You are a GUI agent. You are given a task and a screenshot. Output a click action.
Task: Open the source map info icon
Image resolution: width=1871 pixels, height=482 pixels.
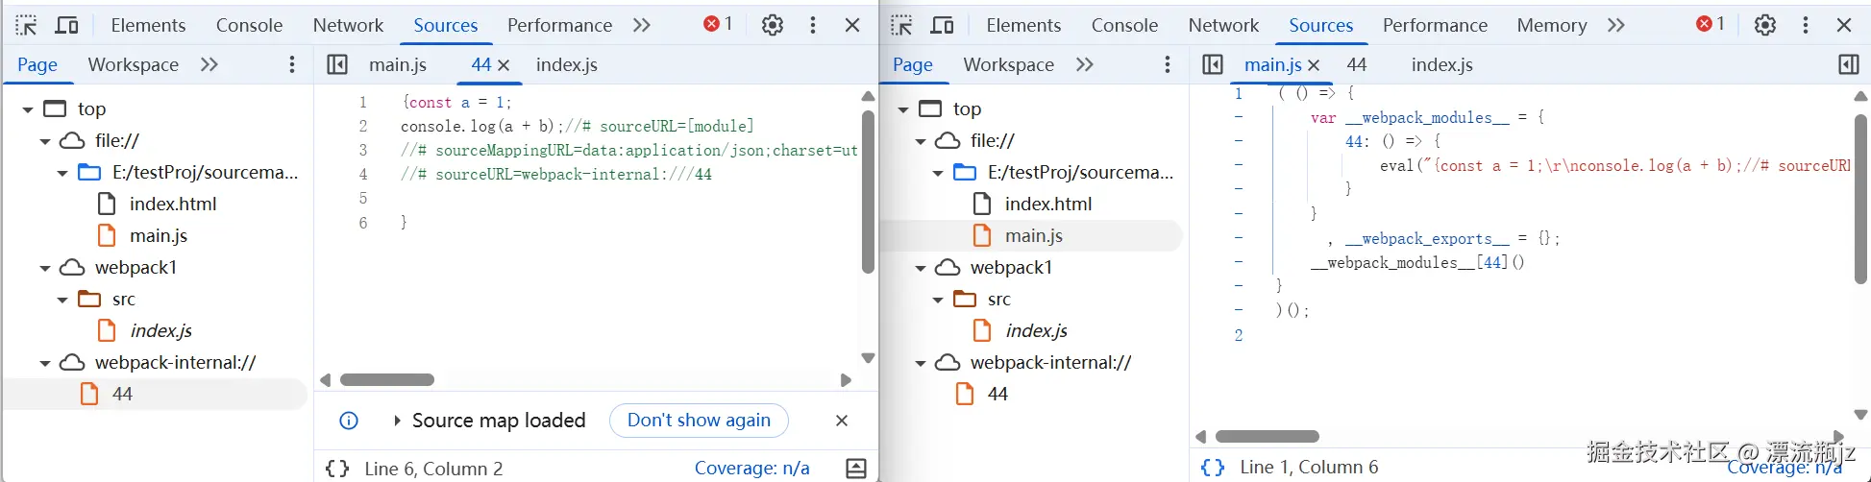(x=349, y=421)
